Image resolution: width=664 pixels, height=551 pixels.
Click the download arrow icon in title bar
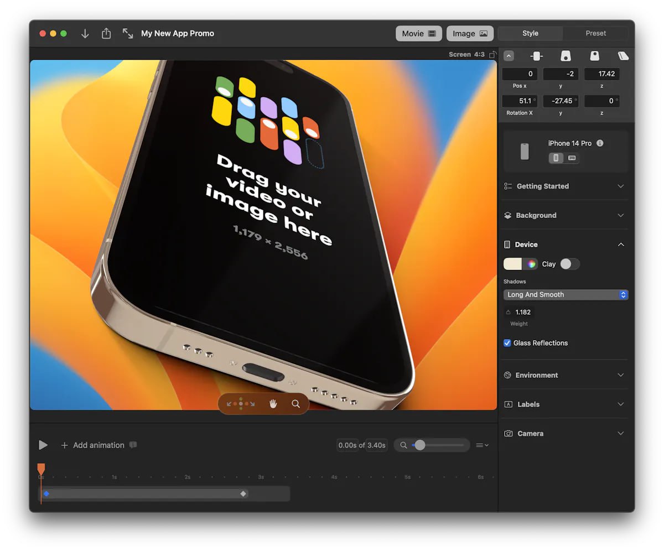pos(85,34)
